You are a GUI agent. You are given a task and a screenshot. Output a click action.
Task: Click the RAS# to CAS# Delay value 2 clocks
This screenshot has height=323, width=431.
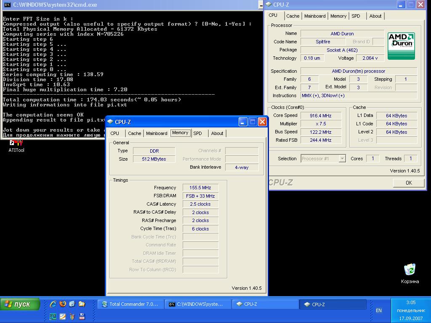coord(200,212)
